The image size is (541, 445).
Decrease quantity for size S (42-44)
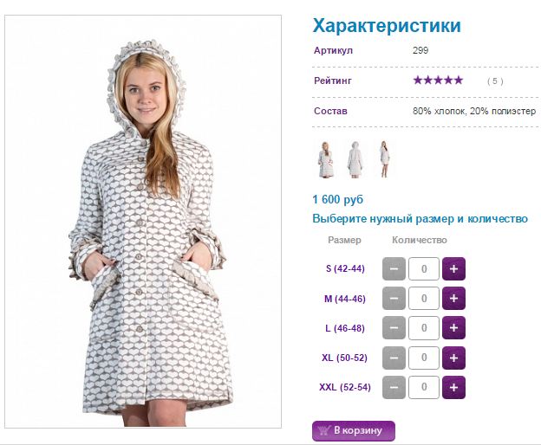pos(394,268)
